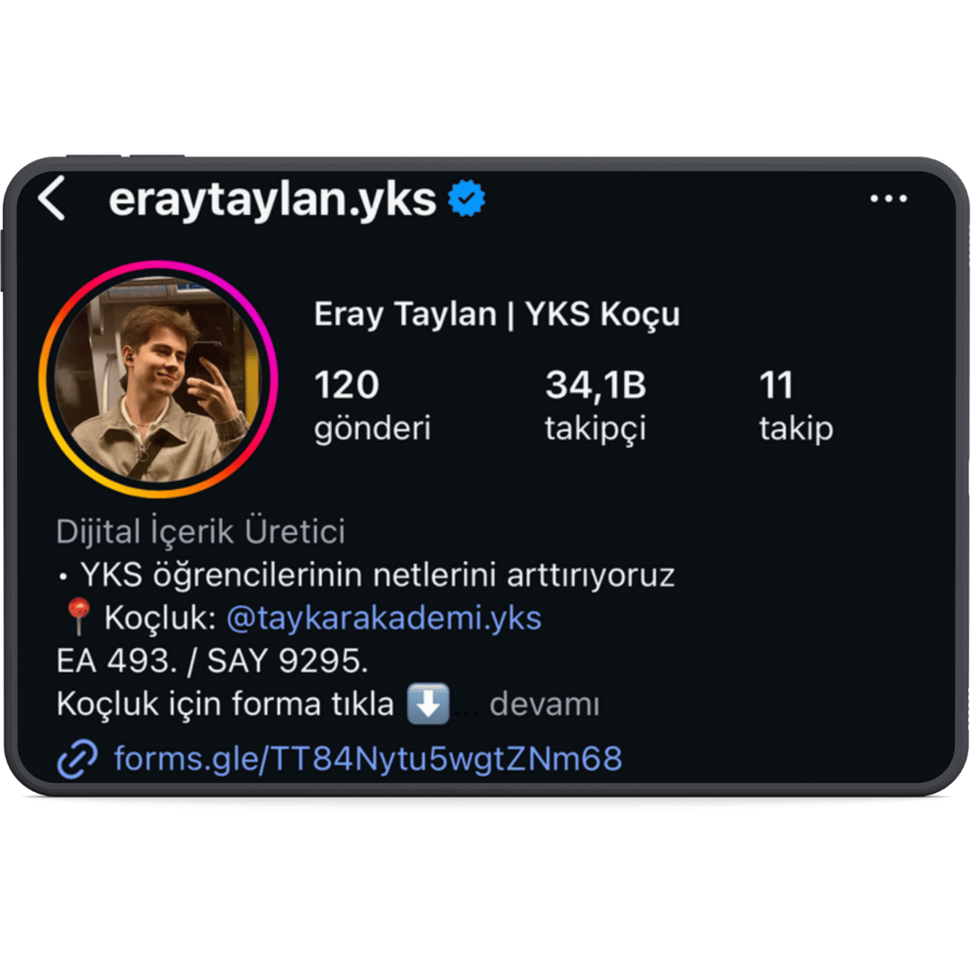Open the profile picture story

(x=158, y=379)
